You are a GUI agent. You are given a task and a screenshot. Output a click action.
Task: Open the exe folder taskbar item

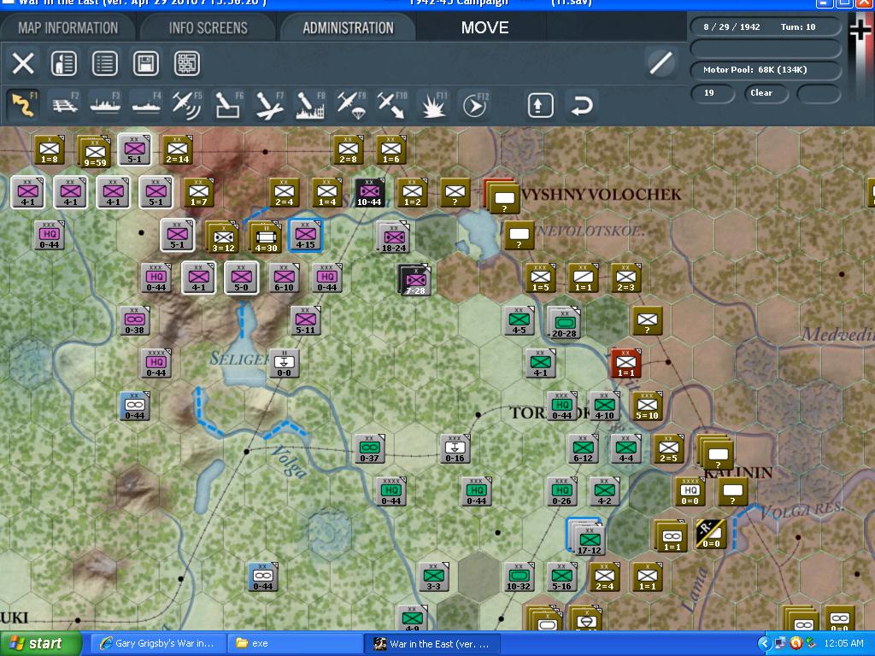pos(296,643)
